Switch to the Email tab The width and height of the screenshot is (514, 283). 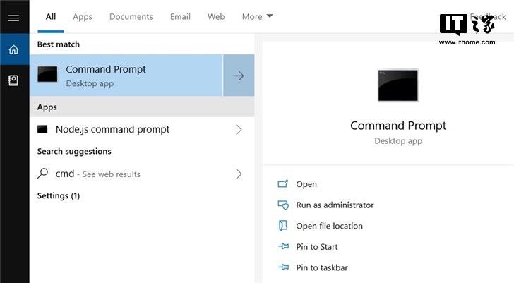click(x=180, y=17)
